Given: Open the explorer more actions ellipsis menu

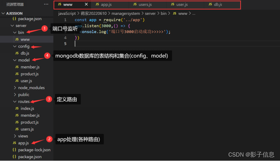Looking at the screenshot, I should pyautogui.click(x=46, y=4).
